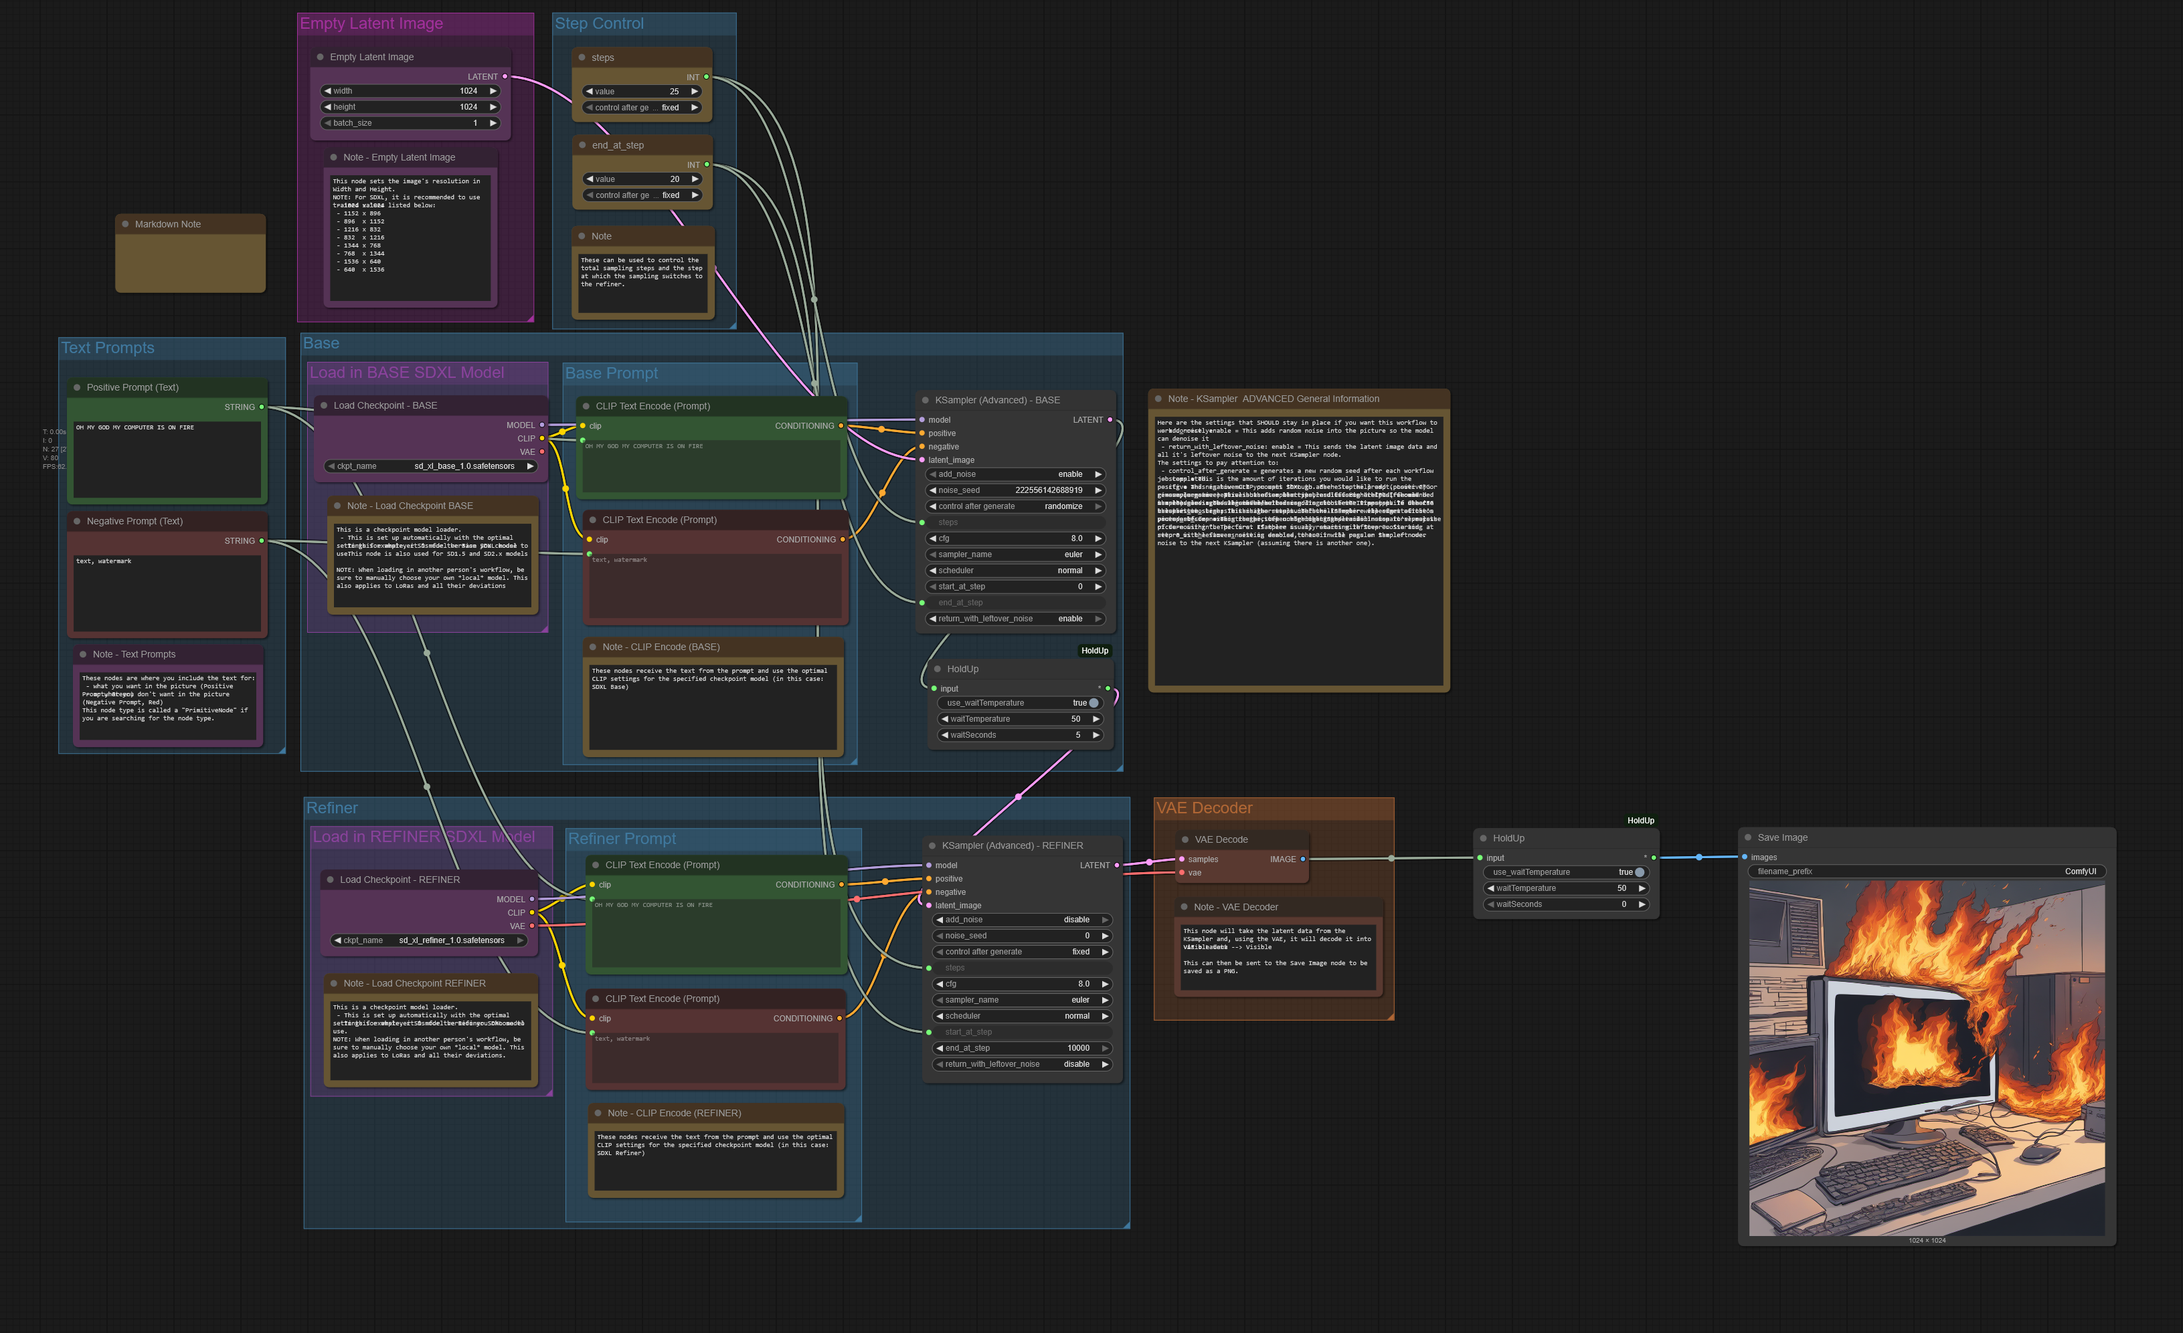Viewport: 2183px width, 1333px height.
Task: Collapse Load Checkpoint - BASE node dot
Action: click(325, 405)
